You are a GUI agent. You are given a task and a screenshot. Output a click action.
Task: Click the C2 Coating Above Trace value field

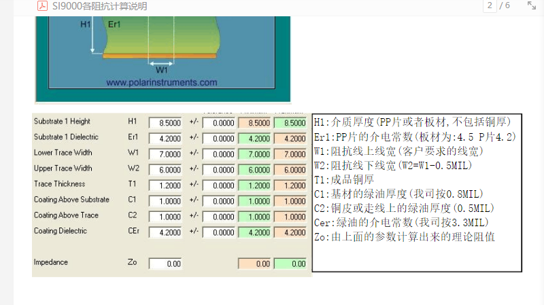click(165, 217)
